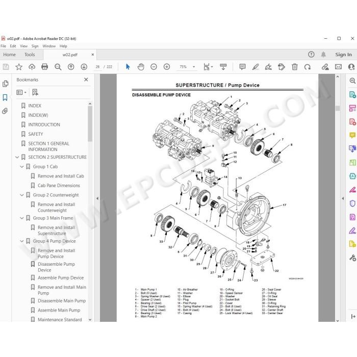The image size is (357, 357).
Task: Open Fill & Sign from right pane
Action: (x=352, y=231)
